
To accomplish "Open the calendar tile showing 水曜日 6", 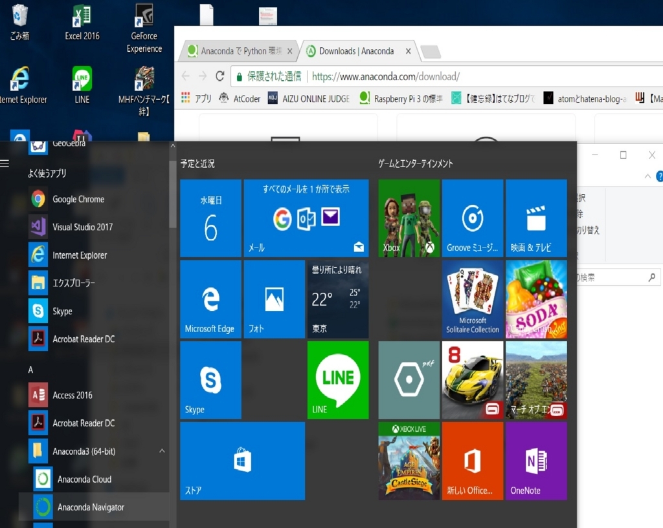I will tap(210, 218).
